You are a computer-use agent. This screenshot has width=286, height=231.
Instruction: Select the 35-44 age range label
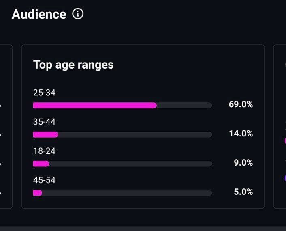[44, 122]
